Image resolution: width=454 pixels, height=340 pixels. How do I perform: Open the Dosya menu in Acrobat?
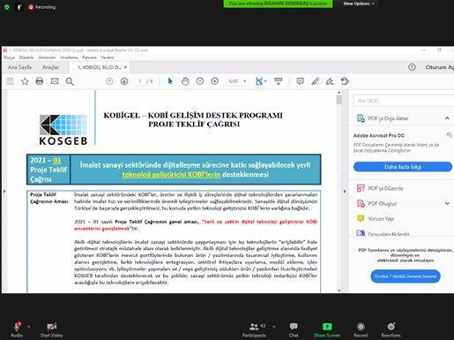10,57
